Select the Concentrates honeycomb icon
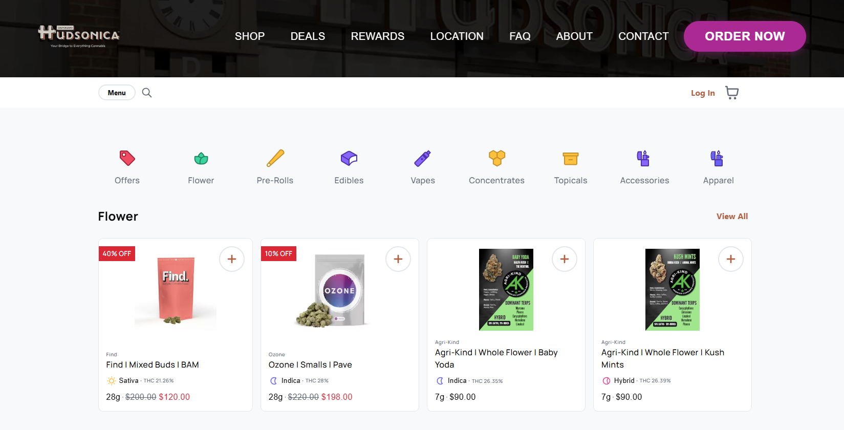 tap(497, 158)
